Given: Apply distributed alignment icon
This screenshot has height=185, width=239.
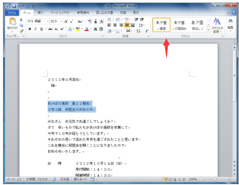Looking at the screenshot, I should [x=133, y=25].
